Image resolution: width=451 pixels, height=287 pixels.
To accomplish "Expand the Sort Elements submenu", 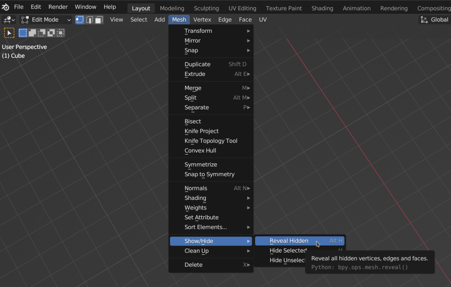I will click(211, 227).
